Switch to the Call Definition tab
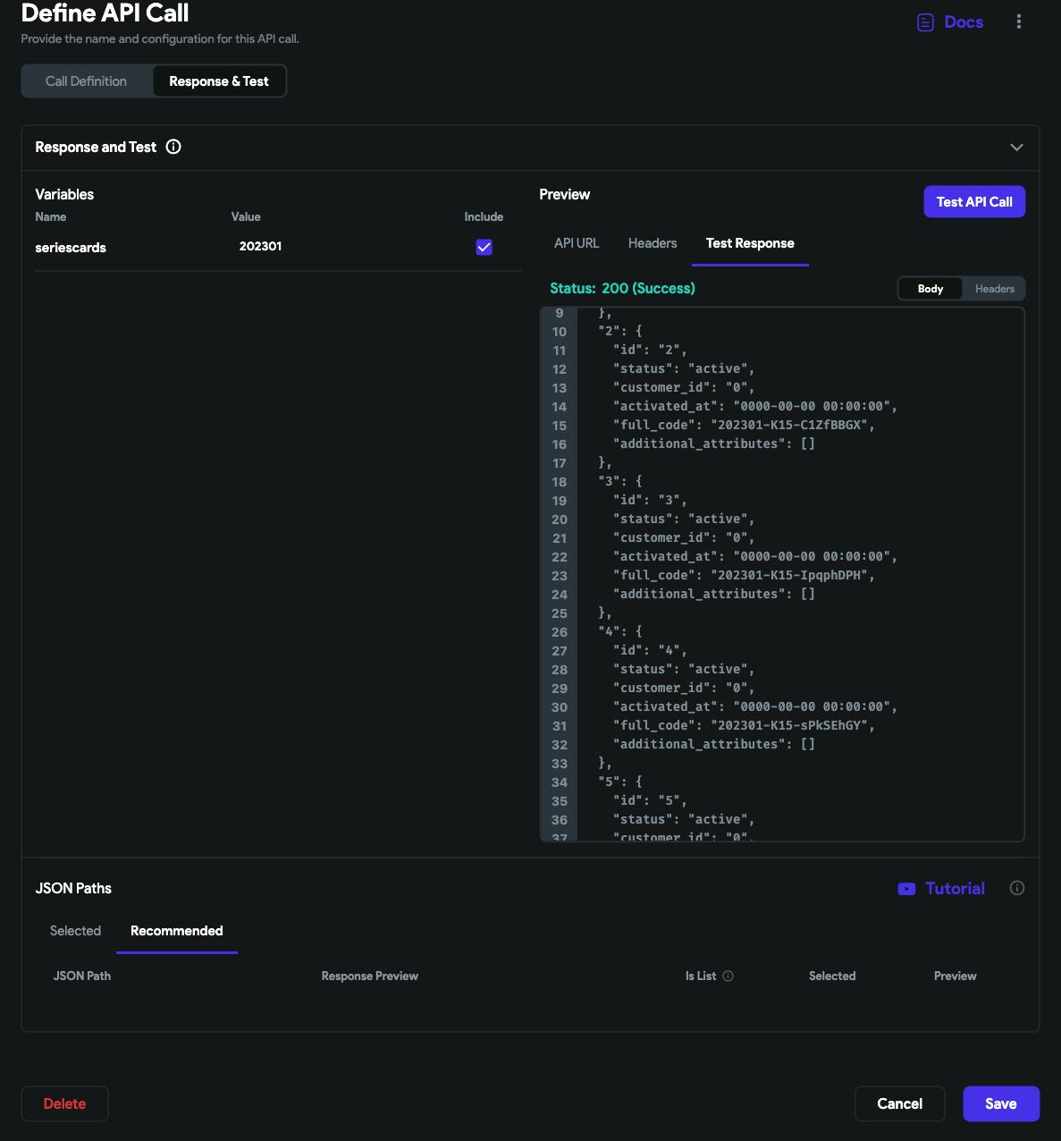1061x1141 pixels. tap(86, 81)
